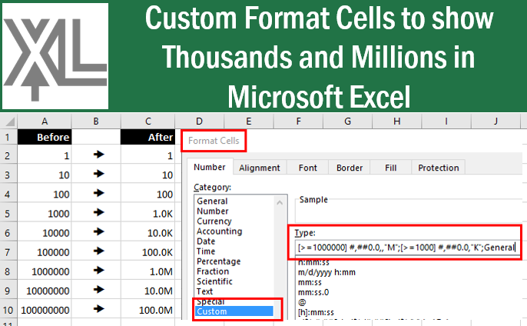This screenshot has width=527, height=326.
Task: Open the Font tab
Action: (x=307, y=168)
